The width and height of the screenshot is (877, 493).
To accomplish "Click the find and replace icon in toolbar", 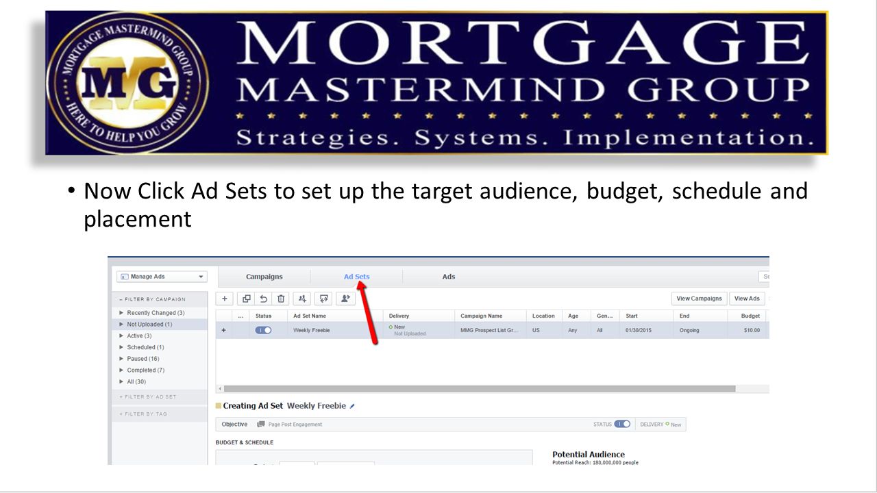I will pos(323,299).
